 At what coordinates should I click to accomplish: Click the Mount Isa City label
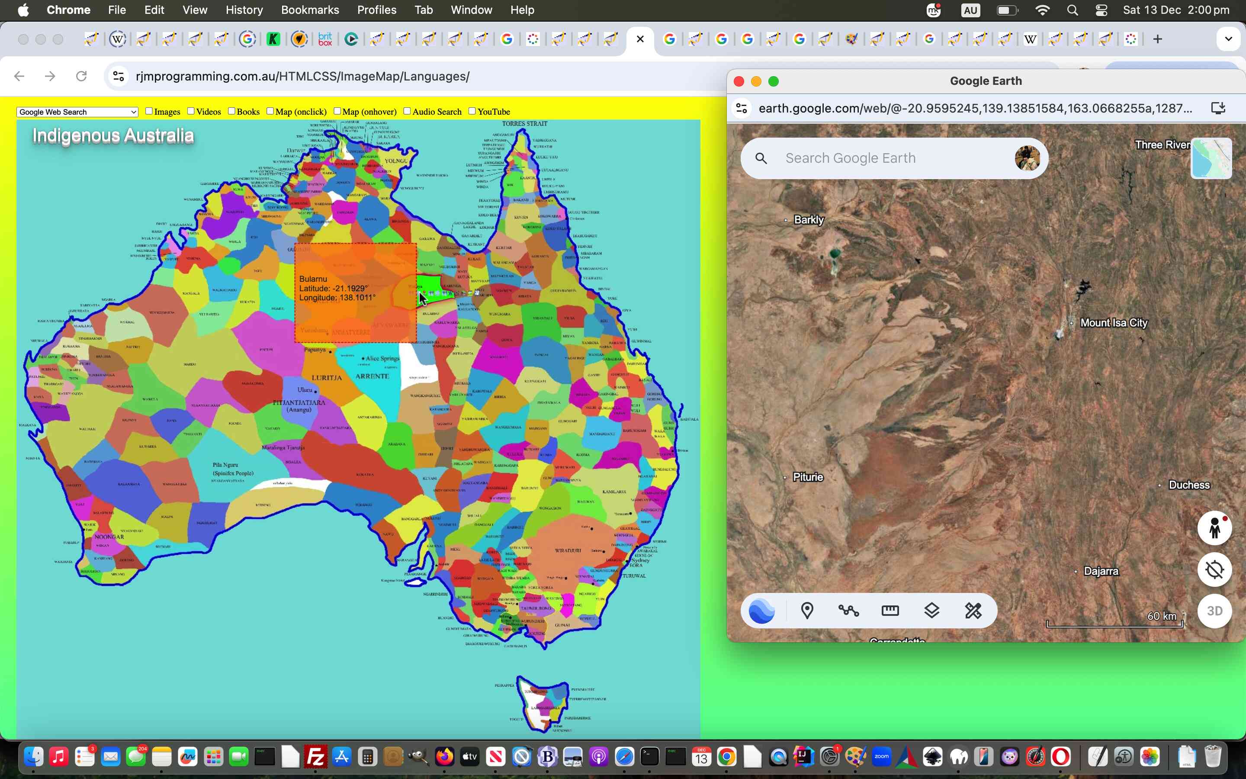pos(1114,323)
